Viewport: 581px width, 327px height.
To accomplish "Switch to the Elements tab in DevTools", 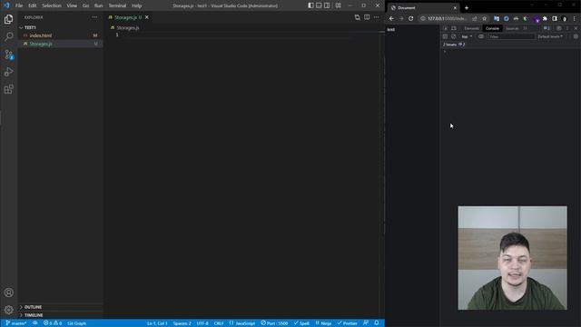I will [472, 28].
